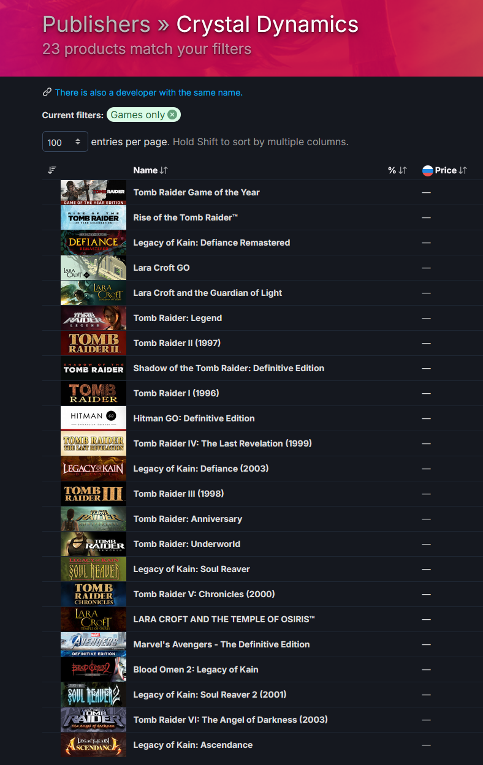483x765 pixels.
Task: Open Legacy of Kain: Soul Reaver title
Action: point(192,569)
